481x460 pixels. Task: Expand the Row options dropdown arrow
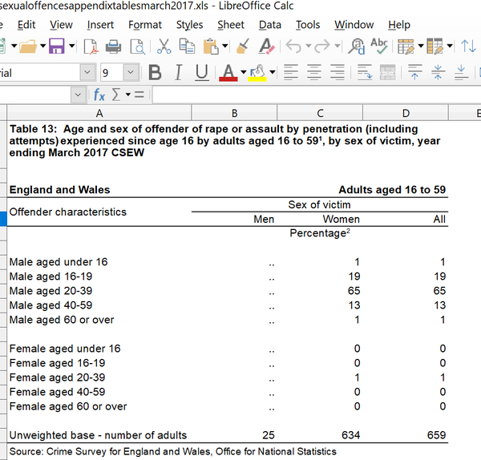click(x=421, y=46)
